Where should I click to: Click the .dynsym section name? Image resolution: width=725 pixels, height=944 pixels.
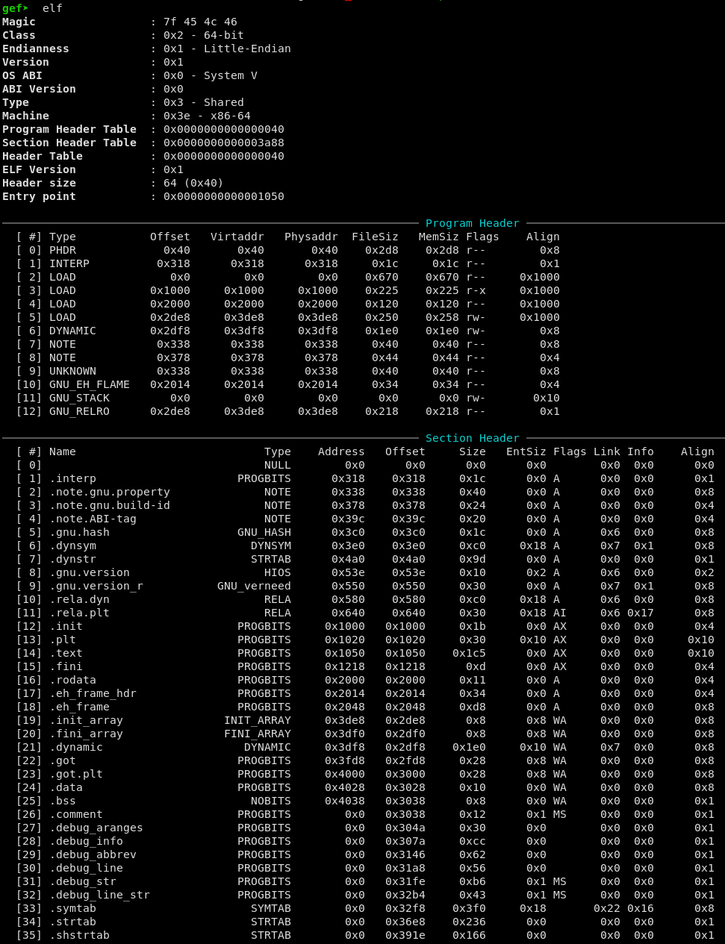tap(72, 546)
